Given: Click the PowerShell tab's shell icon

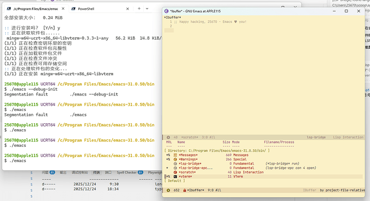Looking at the screenshot, I should pos(73,9).
